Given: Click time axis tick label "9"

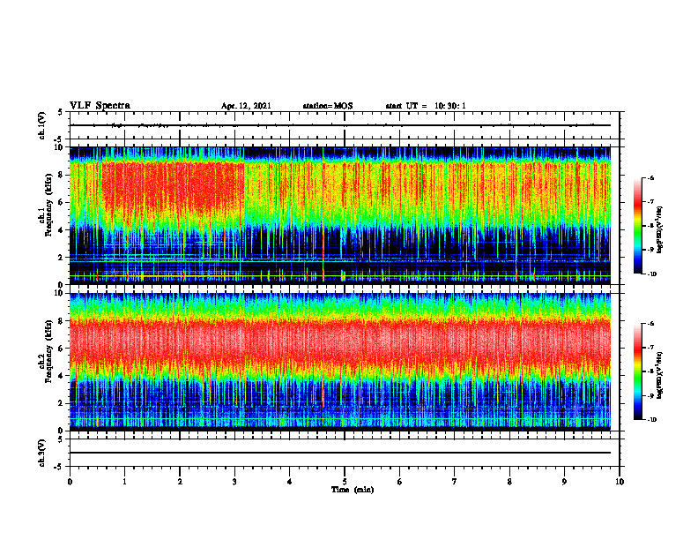Looking at the screenshot, I should [564, 482].
